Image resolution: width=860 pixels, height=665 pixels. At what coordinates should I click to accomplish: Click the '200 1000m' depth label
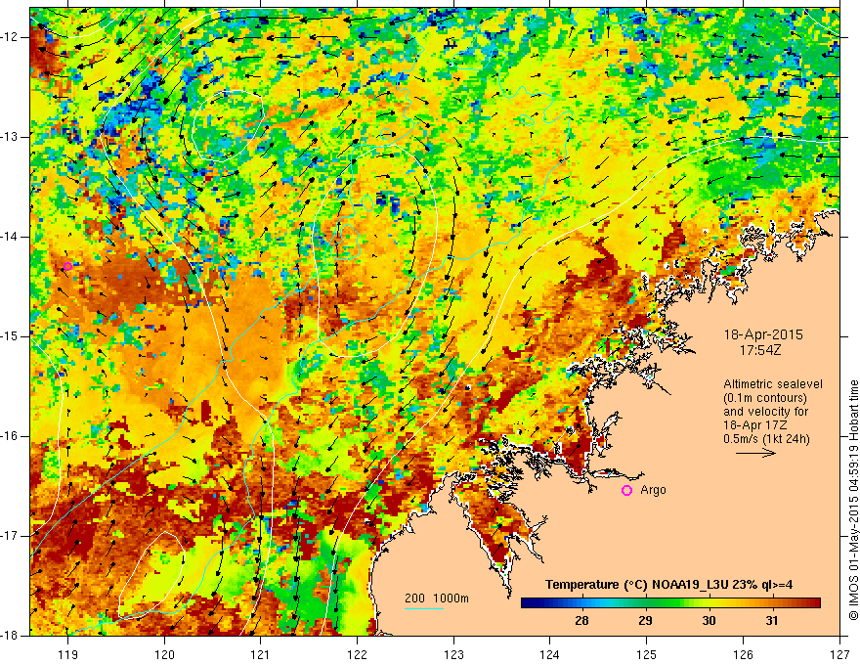(437, 598)
